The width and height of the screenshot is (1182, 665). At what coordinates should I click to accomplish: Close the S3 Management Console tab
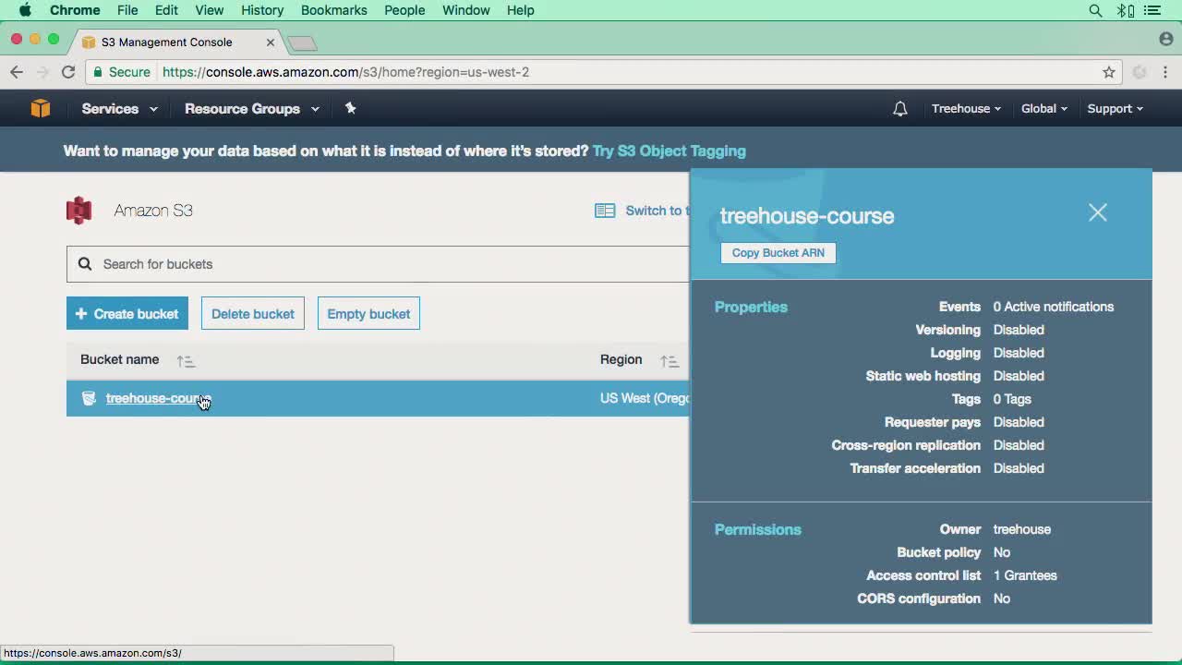pos(271,42)
